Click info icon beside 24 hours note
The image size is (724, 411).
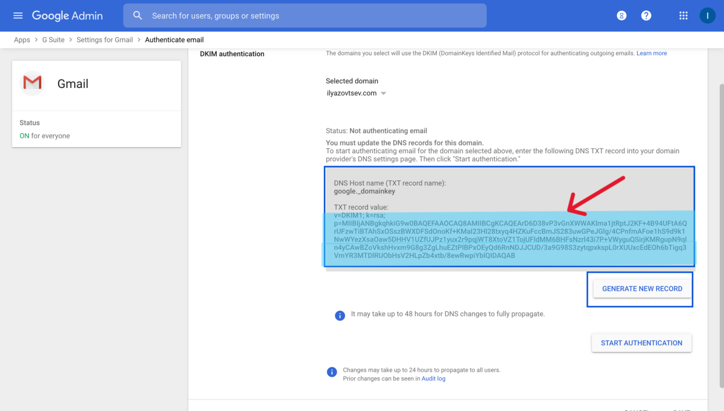coord(331,372)
